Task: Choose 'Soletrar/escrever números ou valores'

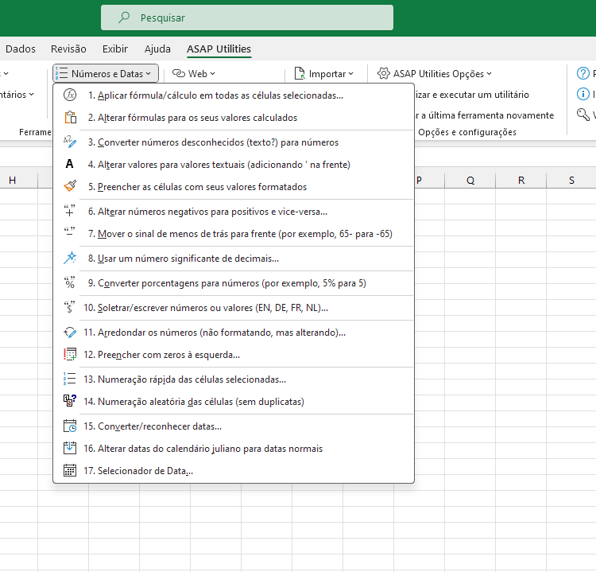Action: (x=234, y=308)
